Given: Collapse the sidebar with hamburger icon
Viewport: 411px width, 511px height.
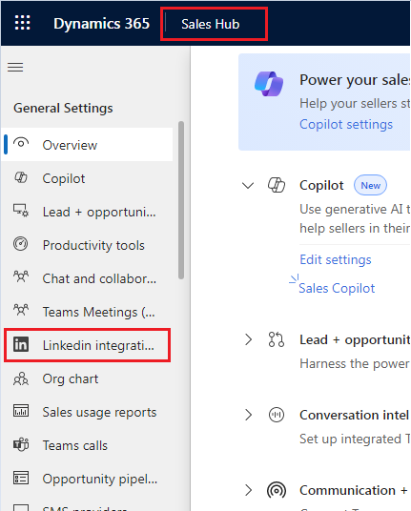Looking at the screenshot, I should [x=15, y=67].
